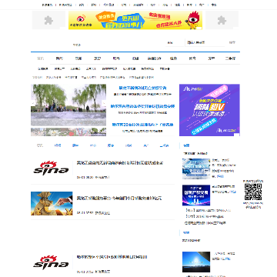277x277 pixels.
Task: Open the yellow Weibo banner advertisement
Action: [x=135, y=20]
